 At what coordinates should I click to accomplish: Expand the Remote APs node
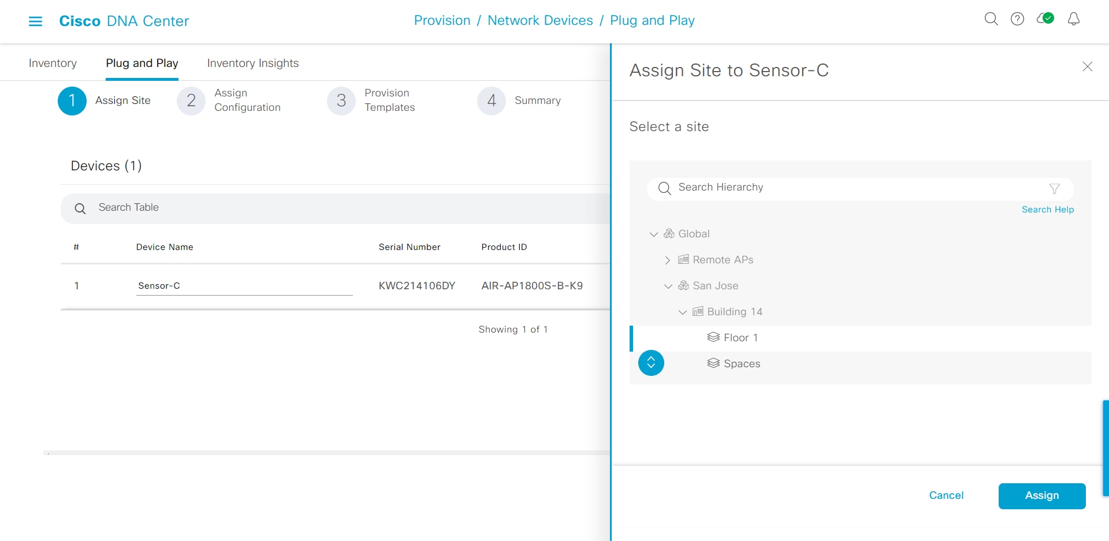pyautogui.click(x=668, y=260)
